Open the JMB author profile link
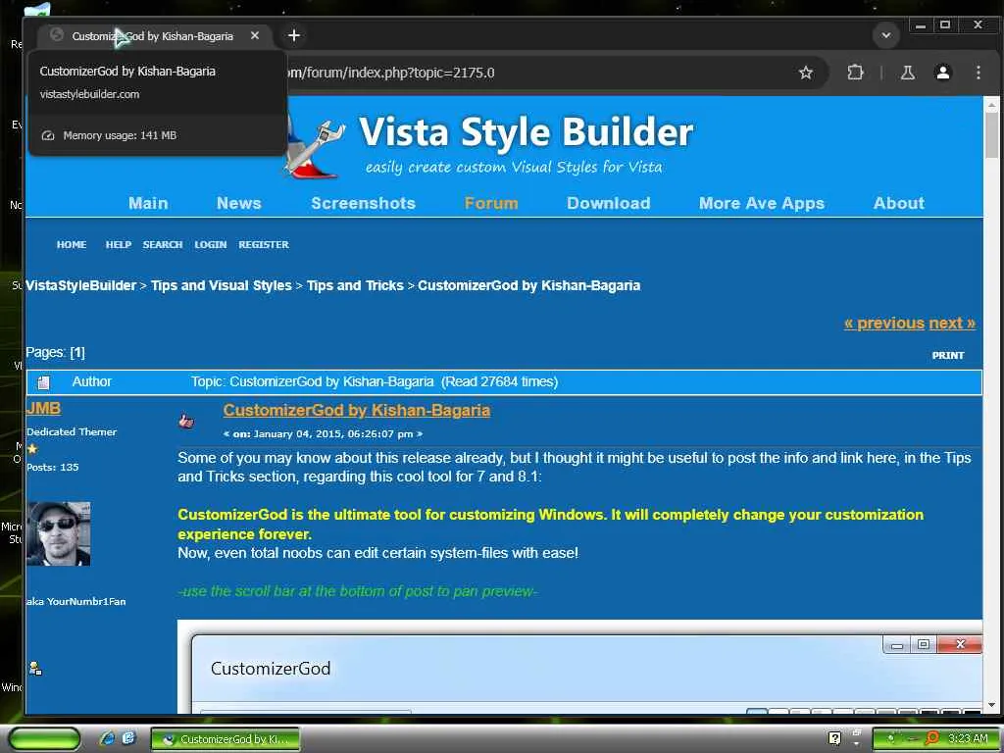The width and height of the screenshot is (1004, 753). point(43,409)
